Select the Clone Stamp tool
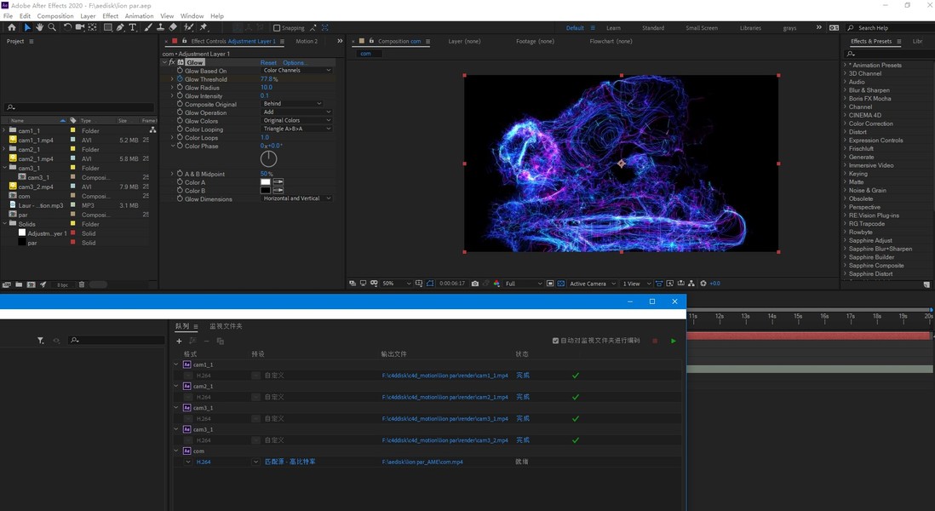 coord(160,27)
